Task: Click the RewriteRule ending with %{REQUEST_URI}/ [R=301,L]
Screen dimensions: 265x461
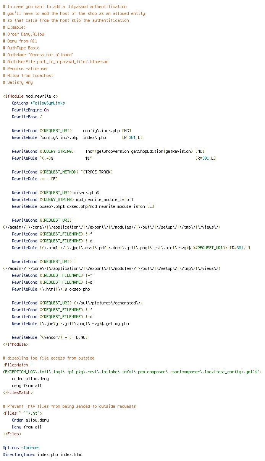Action: [131, 248]
